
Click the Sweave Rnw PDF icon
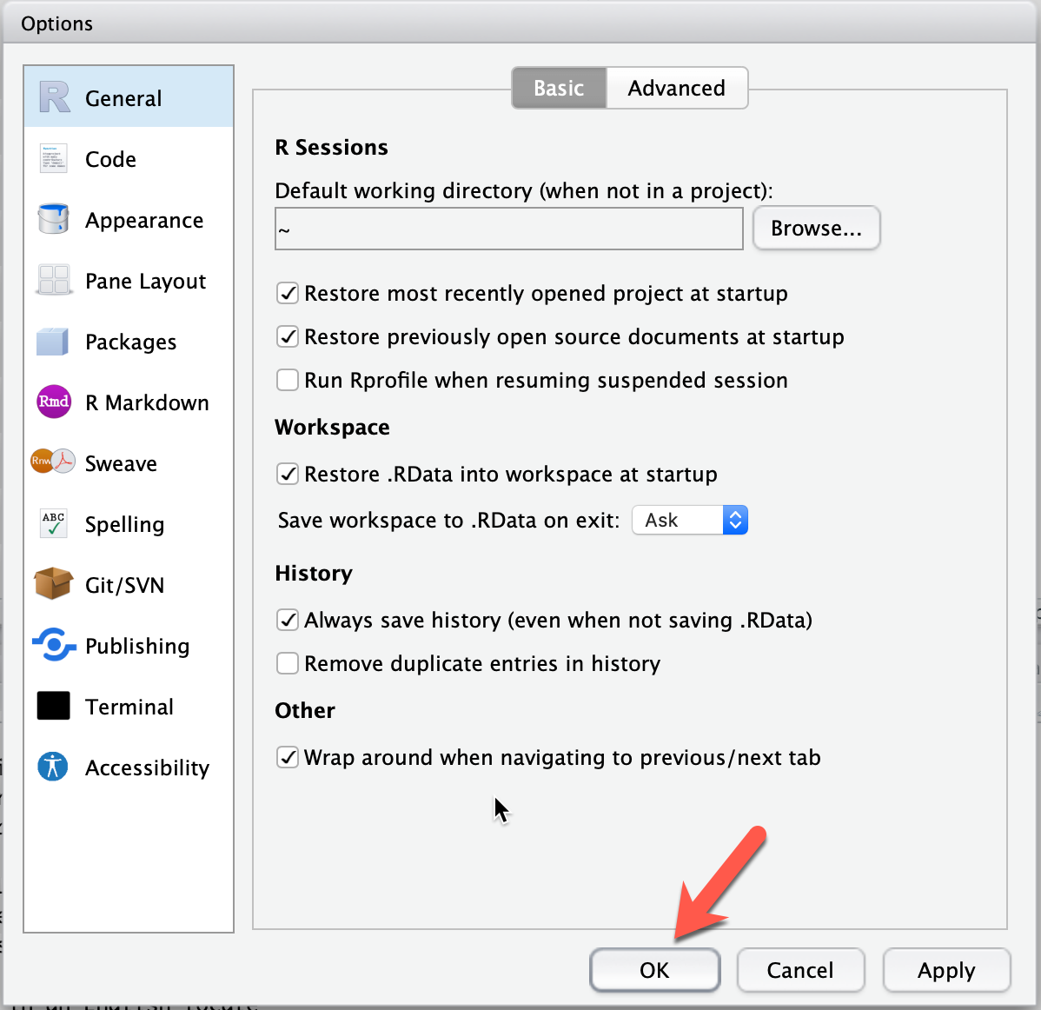tap(53, 461)
